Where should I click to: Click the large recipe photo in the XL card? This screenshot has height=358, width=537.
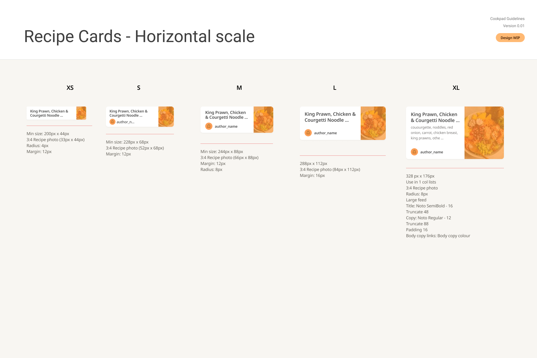coord(484,133)
